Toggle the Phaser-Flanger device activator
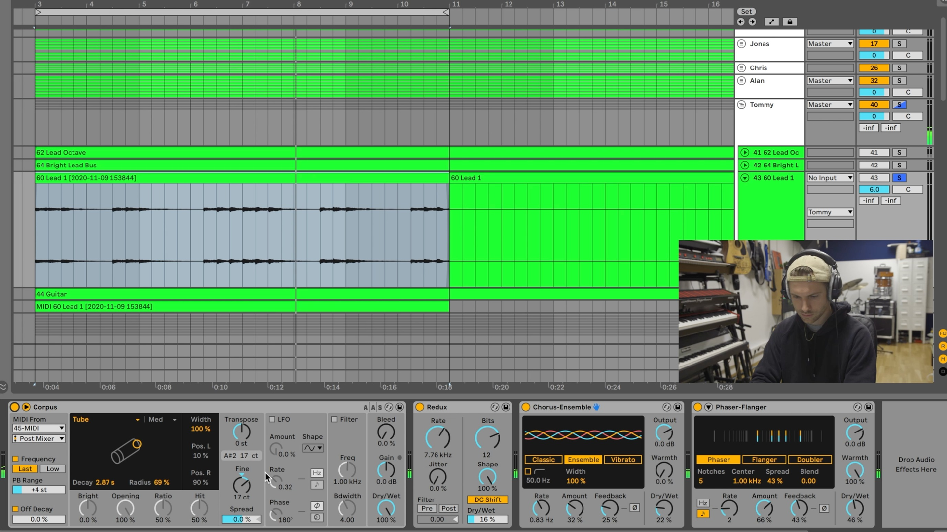947x532 pixels. [x=698, y=407]
